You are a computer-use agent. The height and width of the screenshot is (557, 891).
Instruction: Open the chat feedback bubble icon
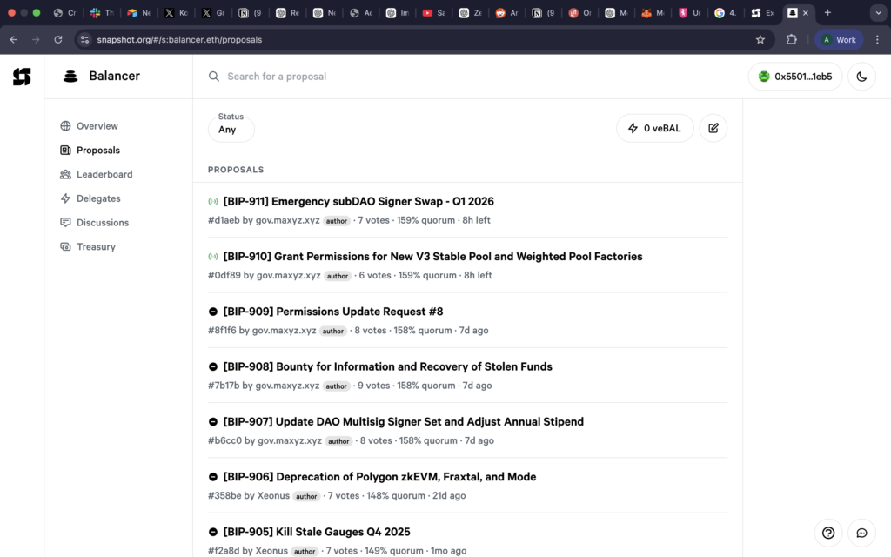(x=861, y=533)
